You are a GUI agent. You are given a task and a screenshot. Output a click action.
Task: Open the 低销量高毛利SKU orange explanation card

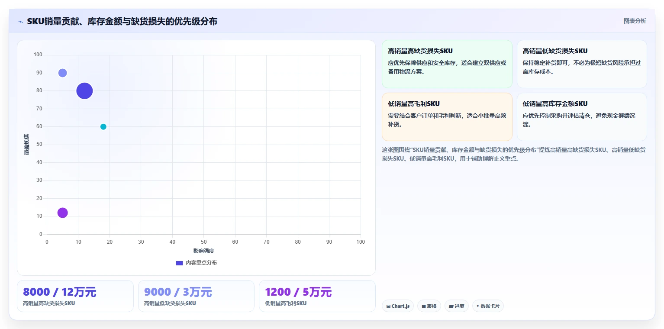pyautogui.click(x=447, y=117)
